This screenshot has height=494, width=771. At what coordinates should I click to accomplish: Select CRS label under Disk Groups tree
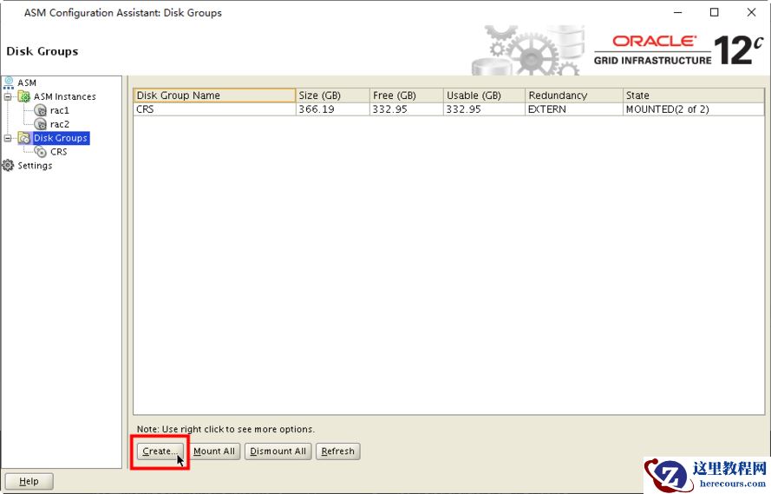point(58,152)
